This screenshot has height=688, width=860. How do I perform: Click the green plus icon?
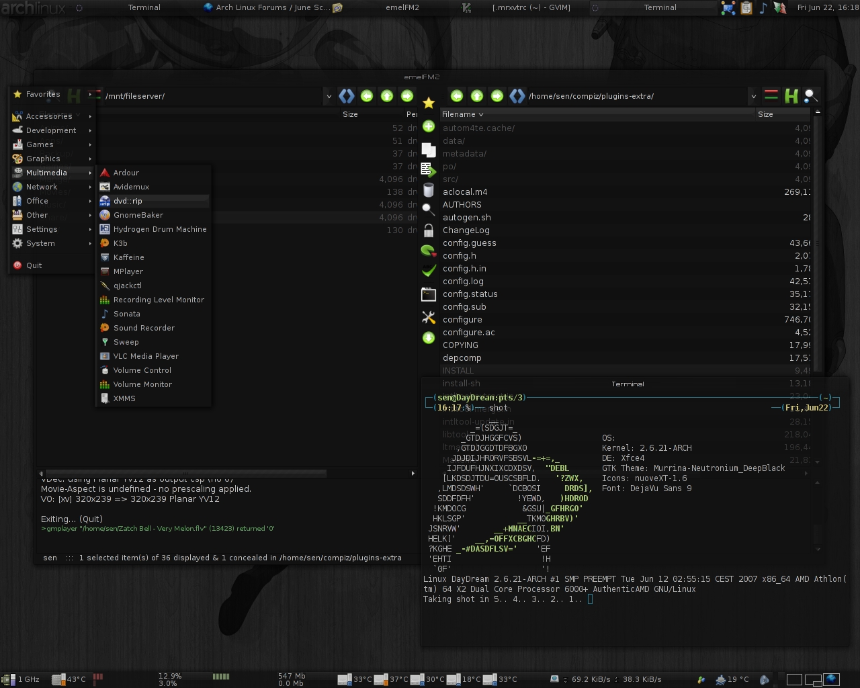(x=429, y=126)
